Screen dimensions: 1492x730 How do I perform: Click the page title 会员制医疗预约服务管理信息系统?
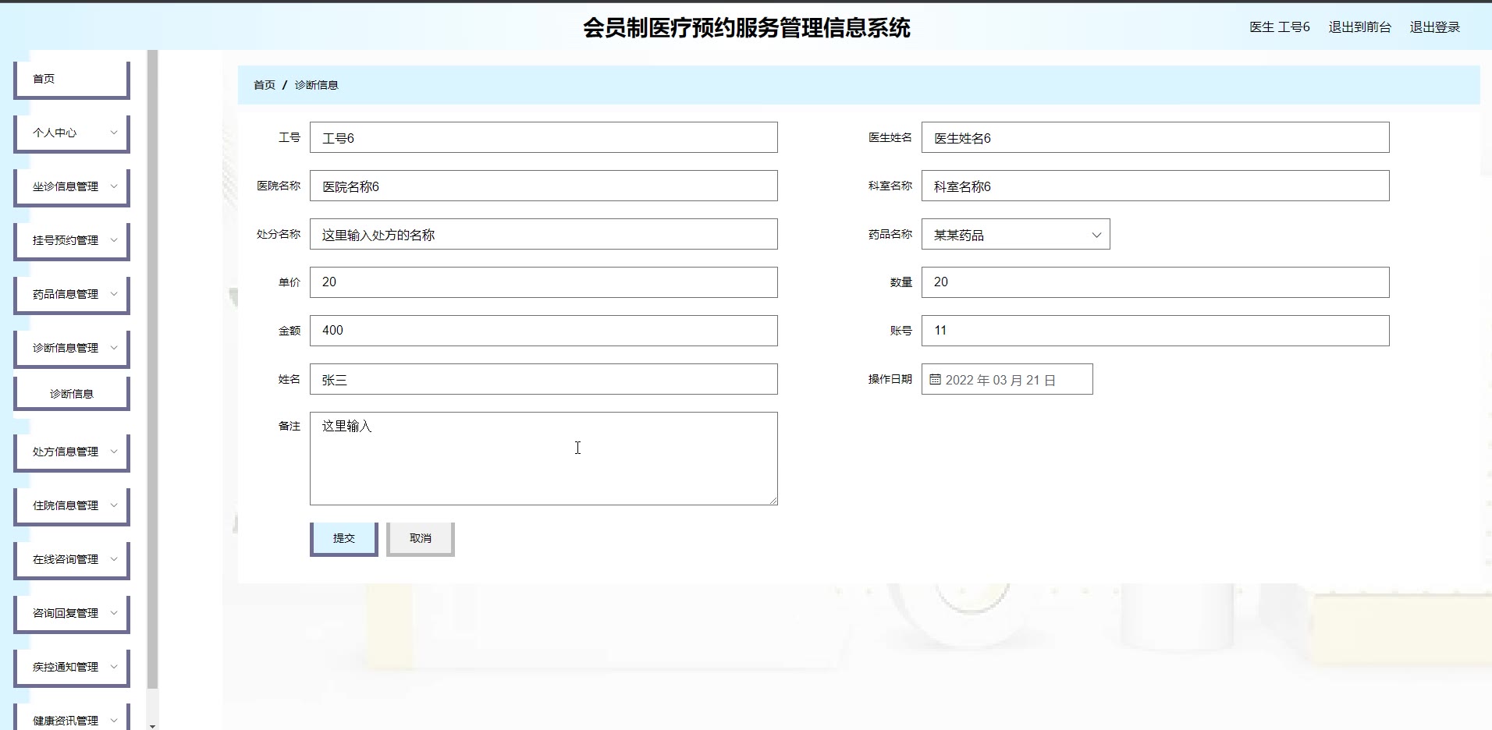point(747,28)
